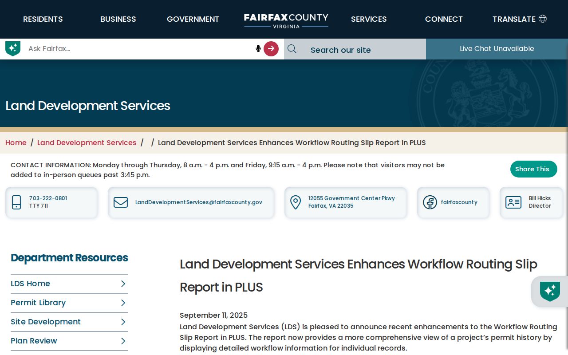Click the Department Resources heading
Screen dimensions: 568x355
[x=69, y=258]
